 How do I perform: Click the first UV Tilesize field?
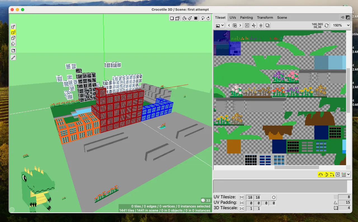coord(250,197)
